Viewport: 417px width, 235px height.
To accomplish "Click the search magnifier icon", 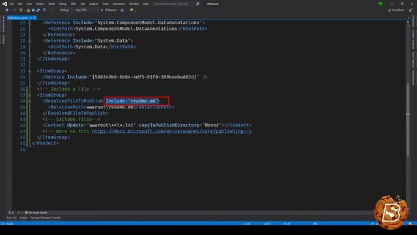I will (x=197, y=4).
